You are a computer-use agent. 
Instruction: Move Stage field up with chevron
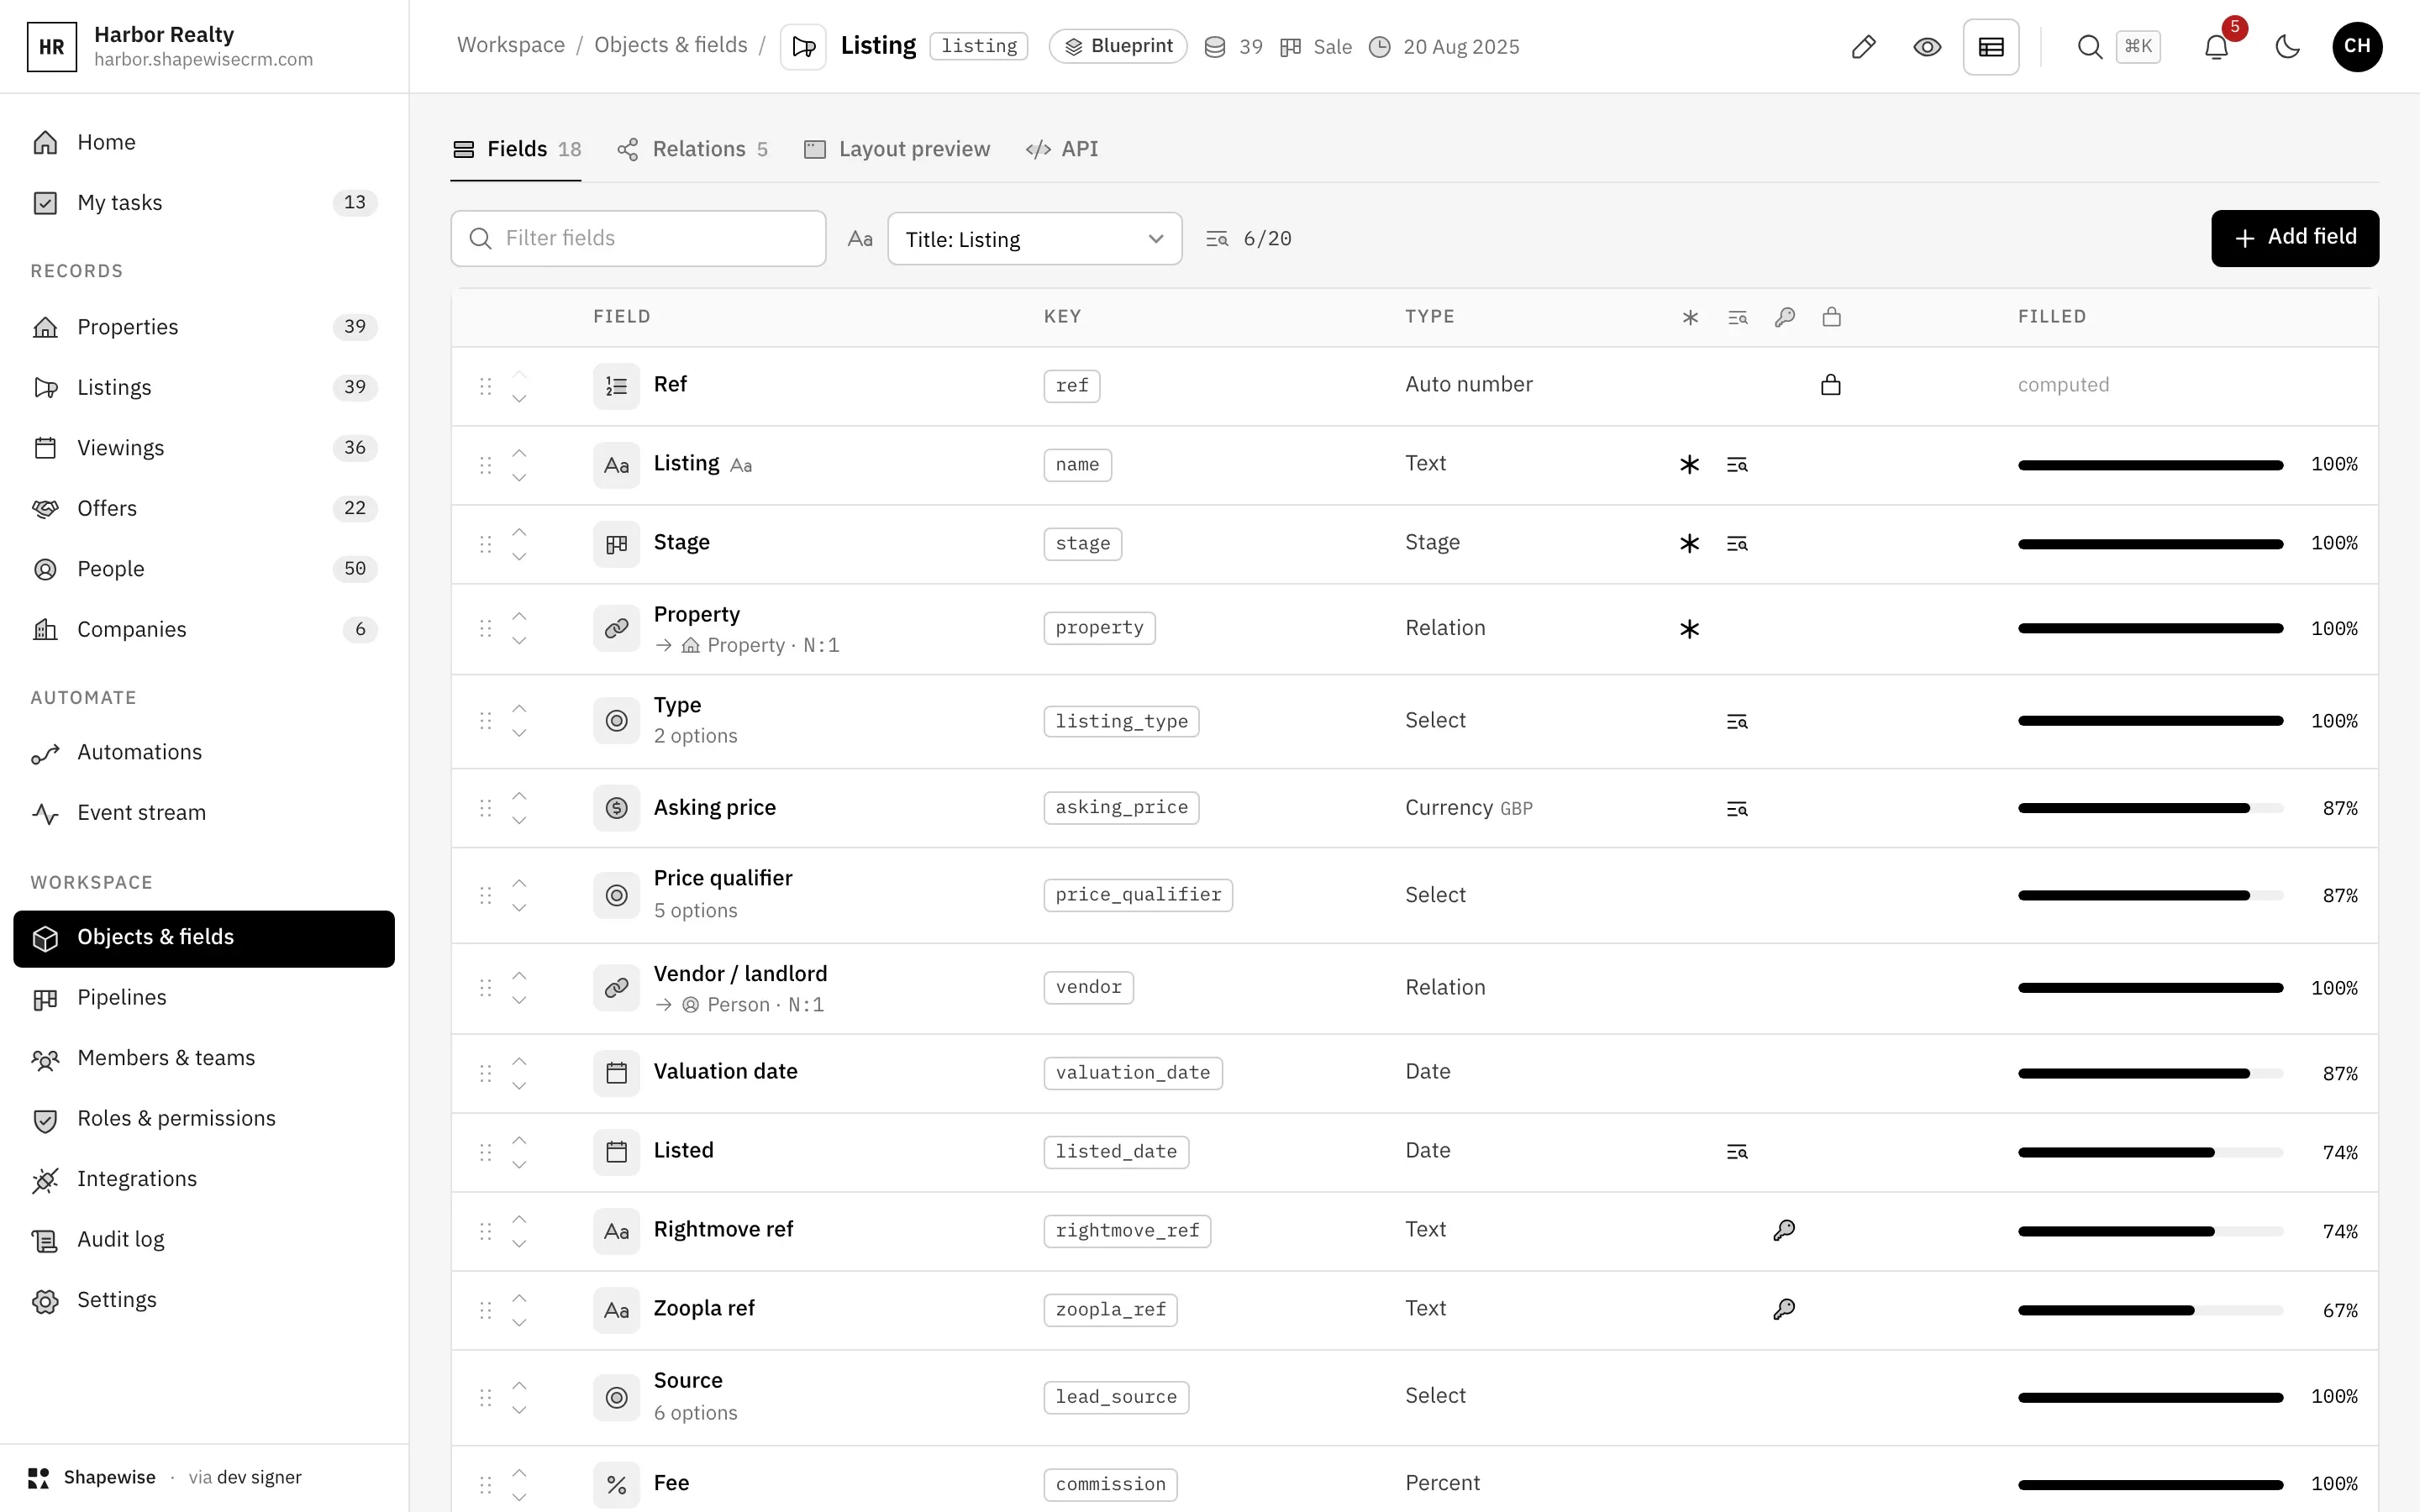[x=519, y=532]
